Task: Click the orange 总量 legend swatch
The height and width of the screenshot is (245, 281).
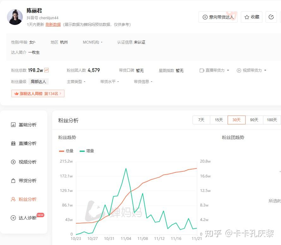Action: [x=61, y=151]
